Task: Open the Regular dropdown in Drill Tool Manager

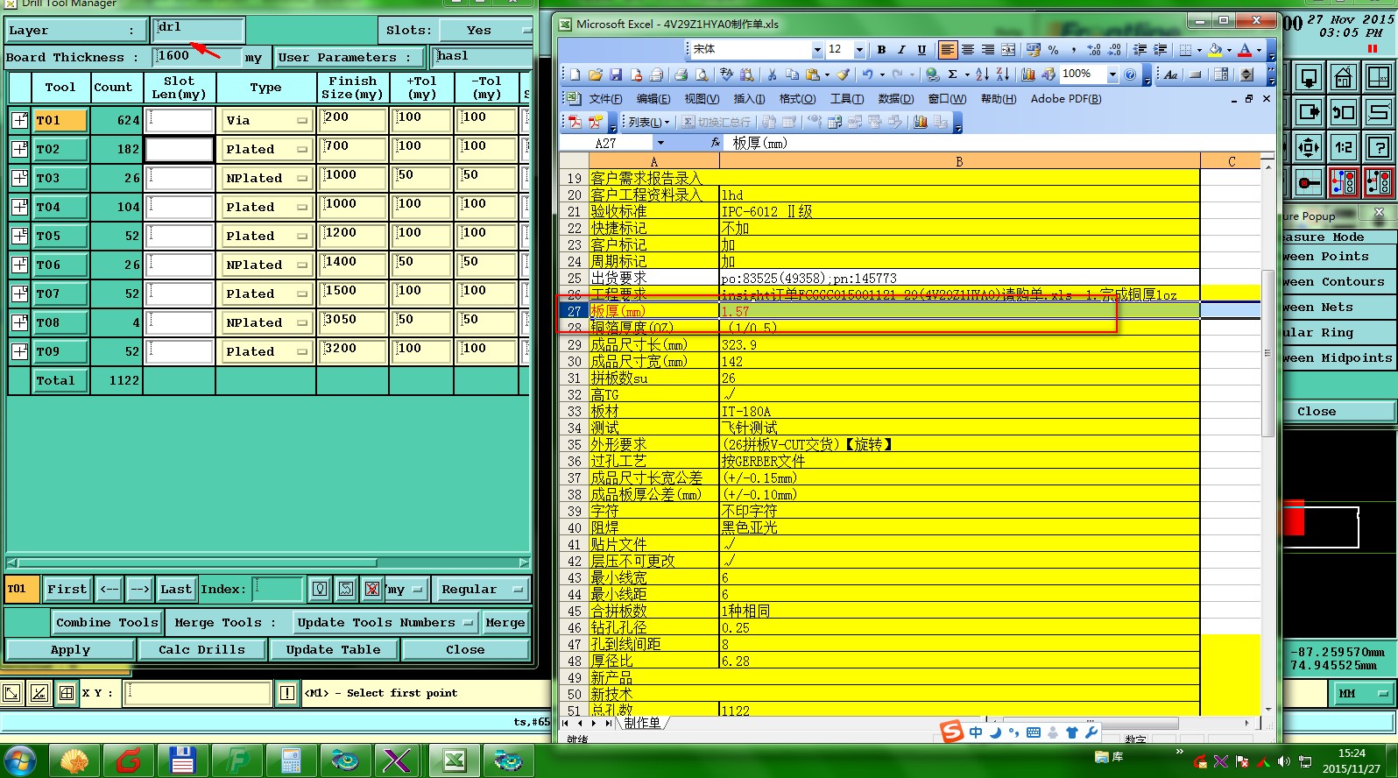Action: click(x=482, y=589)
